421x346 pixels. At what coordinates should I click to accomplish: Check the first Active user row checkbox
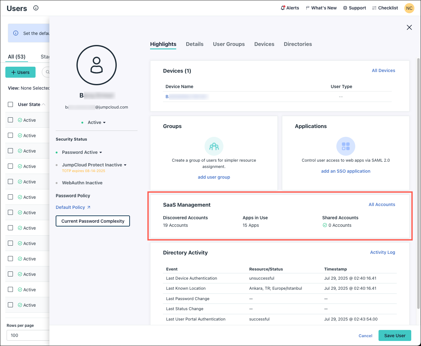pos(10,120)
